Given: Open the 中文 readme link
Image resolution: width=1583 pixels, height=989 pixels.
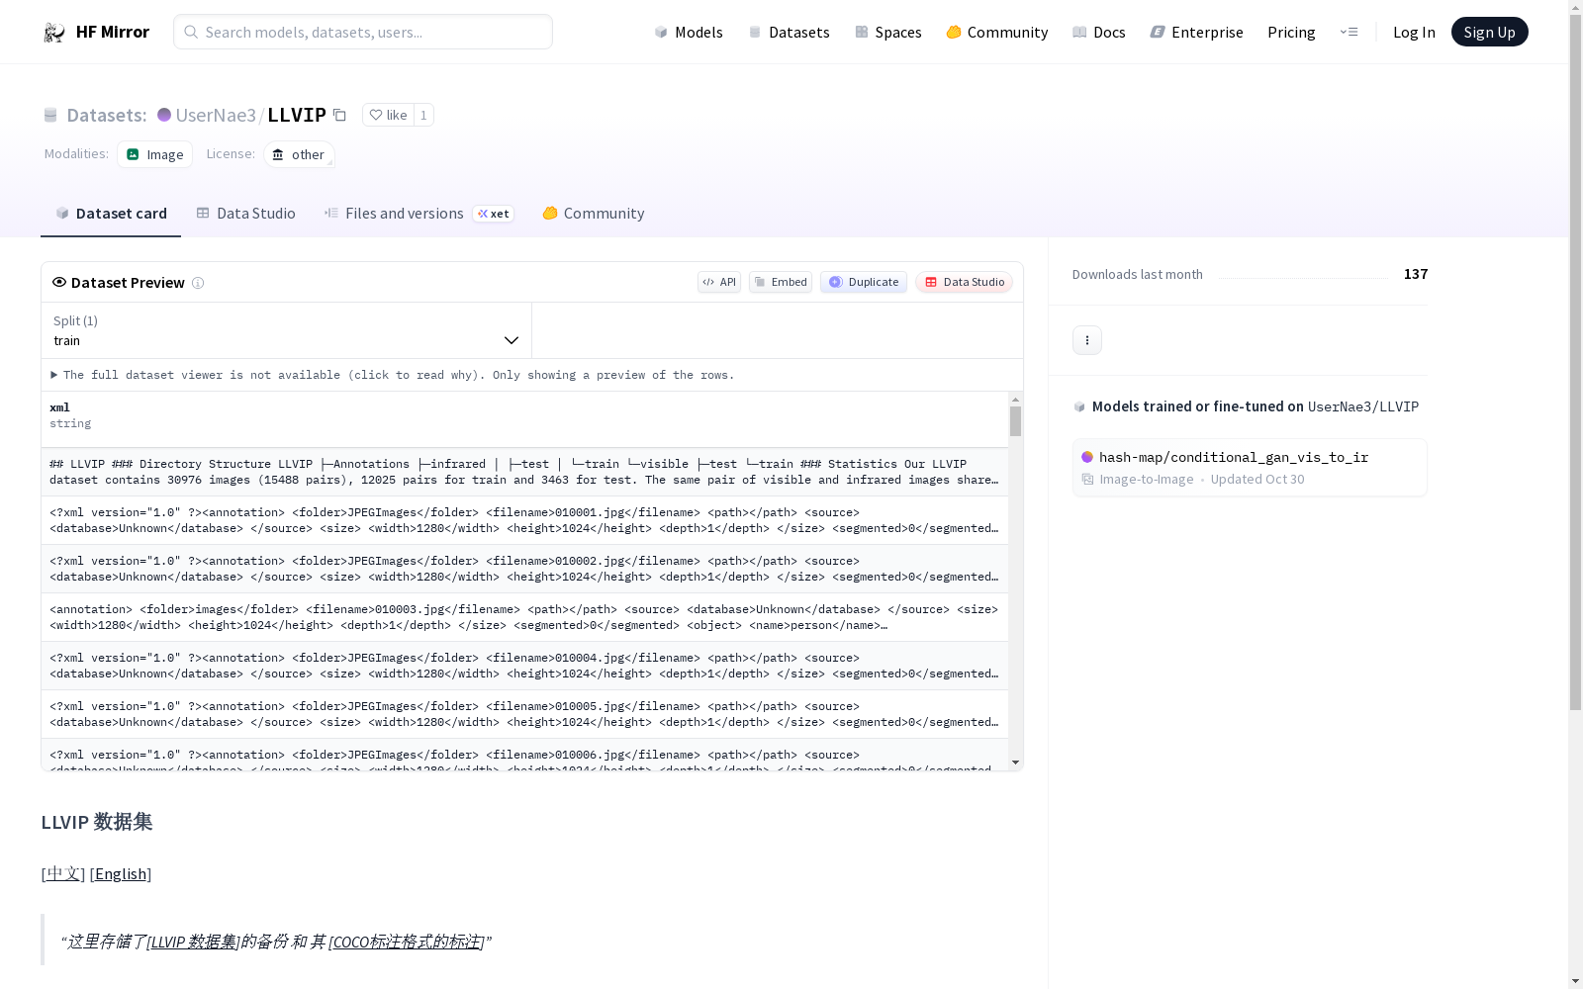Looking at the screenshot, I should pyautogui.click(x=63, y=873).
